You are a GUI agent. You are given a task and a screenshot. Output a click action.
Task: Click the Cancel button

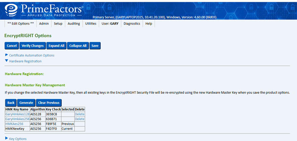[x=11, y=46]
